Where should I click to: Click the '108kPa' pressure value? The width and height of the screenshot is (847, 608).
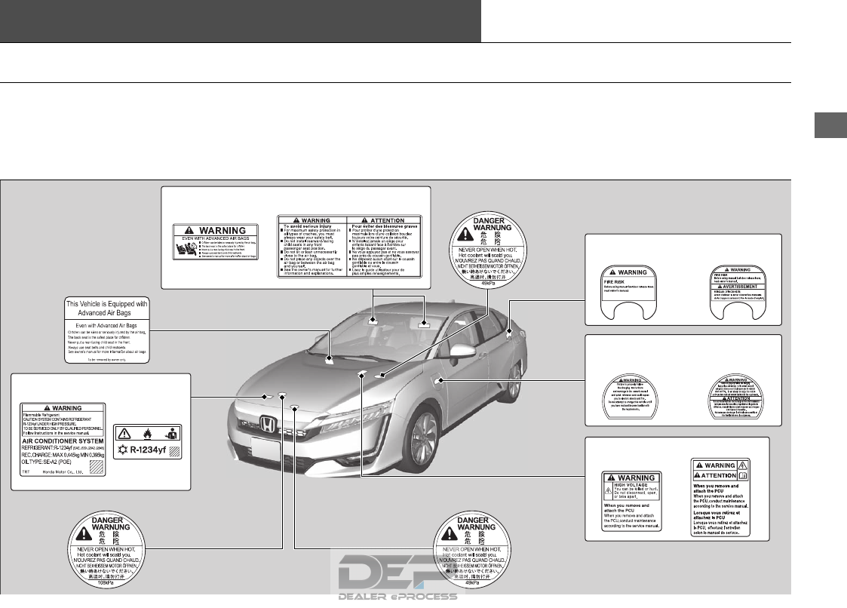click(x=106, y=583)
